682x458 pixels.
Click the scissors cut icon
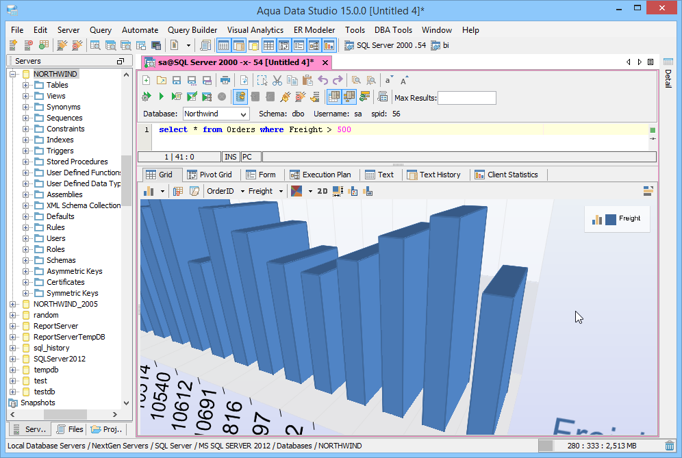coord(277,81)
